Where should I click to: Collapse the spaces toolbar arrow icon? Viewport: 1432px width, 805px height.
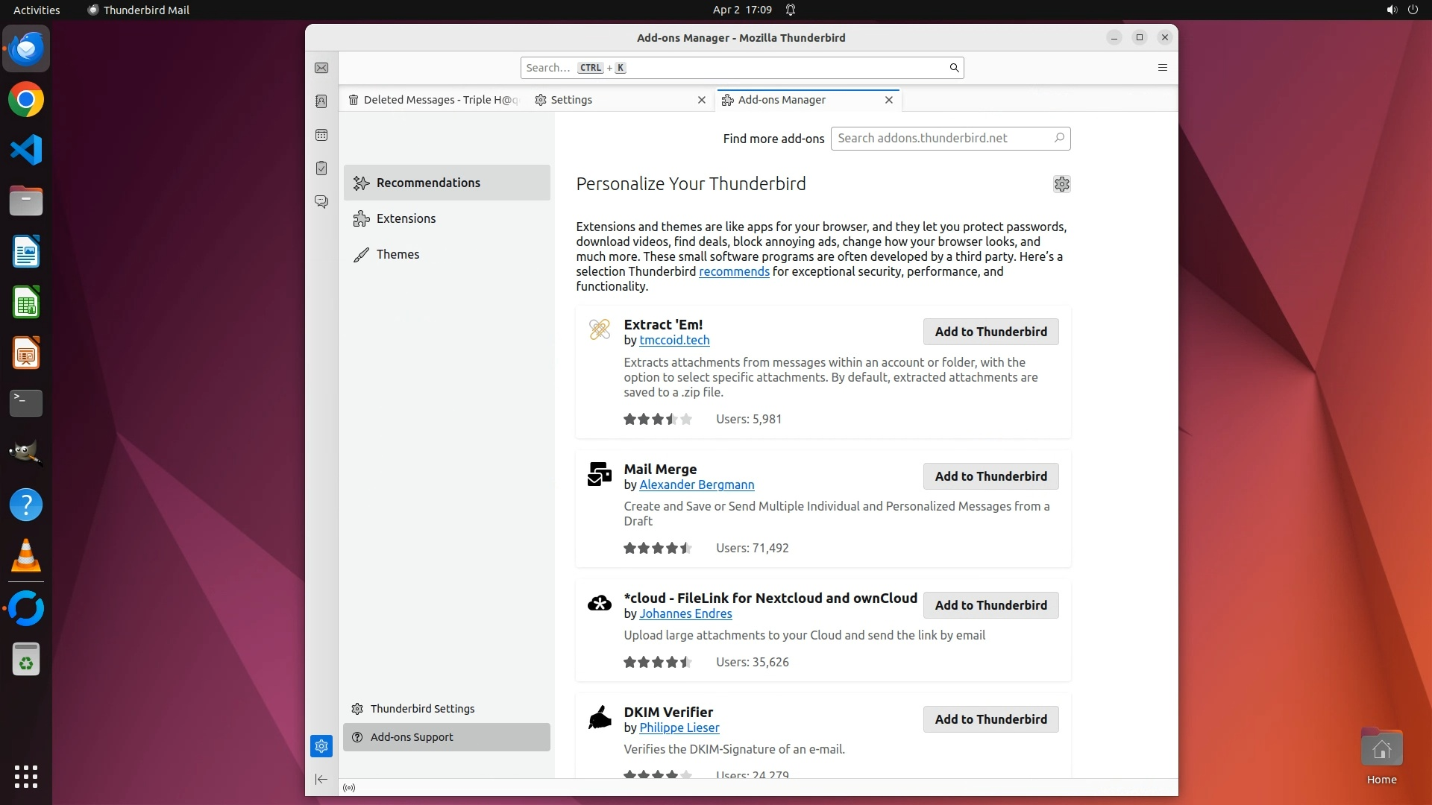tap(321, 779)
